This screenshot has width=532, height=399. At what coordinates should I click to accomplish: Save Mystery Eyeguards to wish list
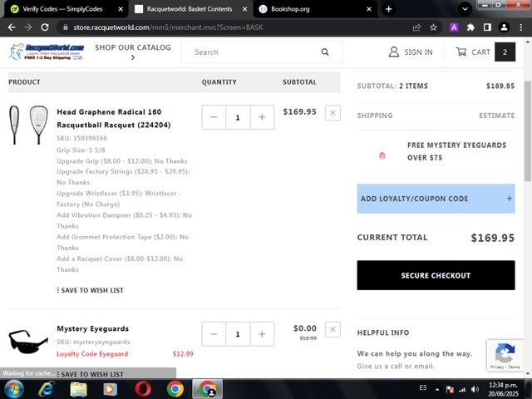(x=92, y=375)
